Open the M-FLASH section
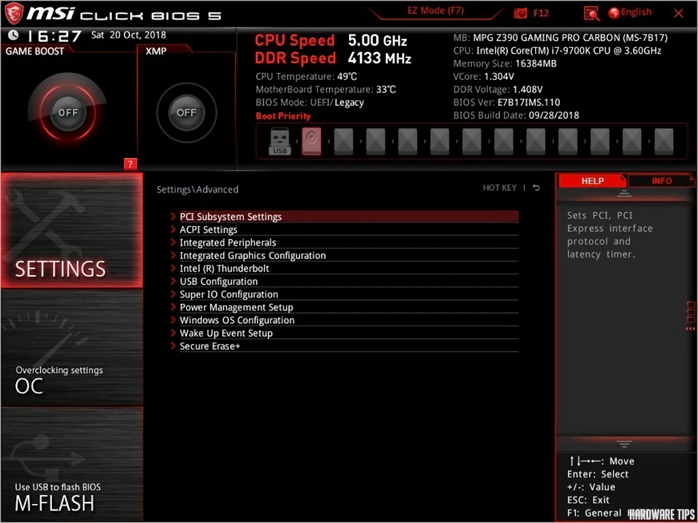The image size is (698, 523). (x=72, y=464)
